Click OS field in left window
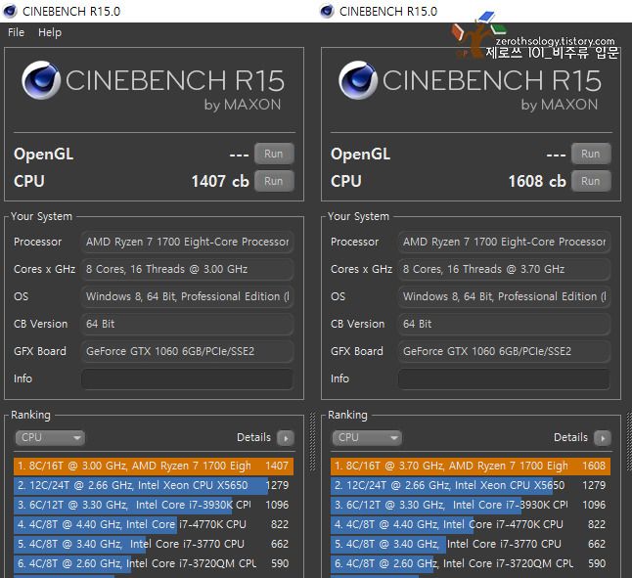This screenshot has width=632, height=578. [188, 296]
